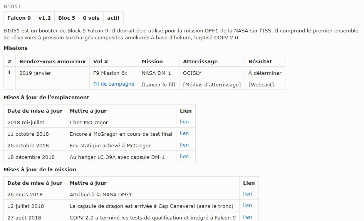Viewport: 364px width, 221px height.
Task: Open lien link for 18 décembre 2018
Action: [x=185, y=156]
